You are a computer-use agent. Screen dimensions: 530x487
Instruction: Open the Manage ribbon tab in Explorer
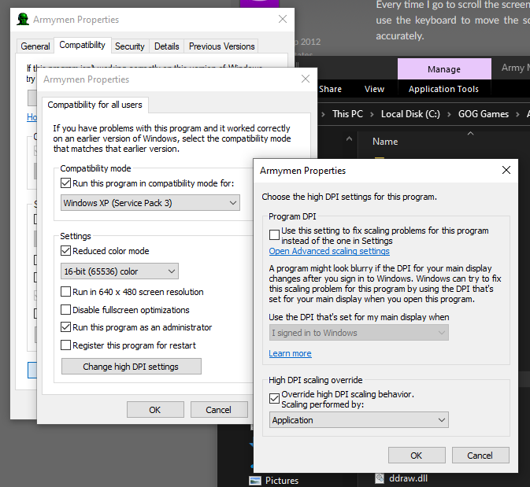tap(444, 69)
